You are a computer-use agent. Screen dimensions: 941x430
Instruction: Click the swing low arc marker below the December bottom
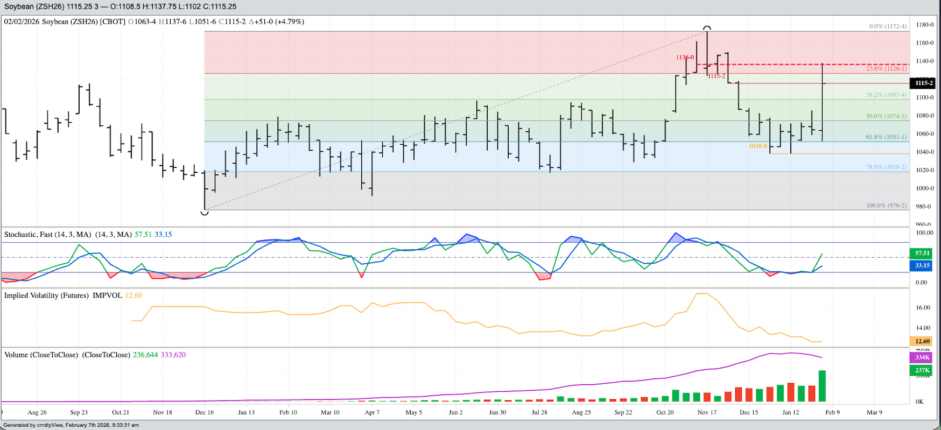pos(205,213)
